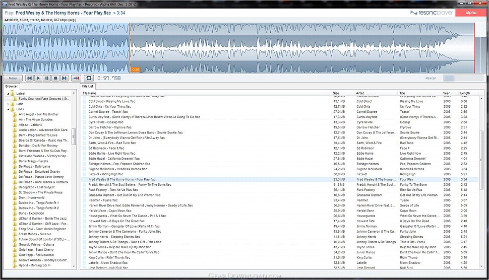
Task: Sort by the File Name column
Action: [x=206, y=93]
